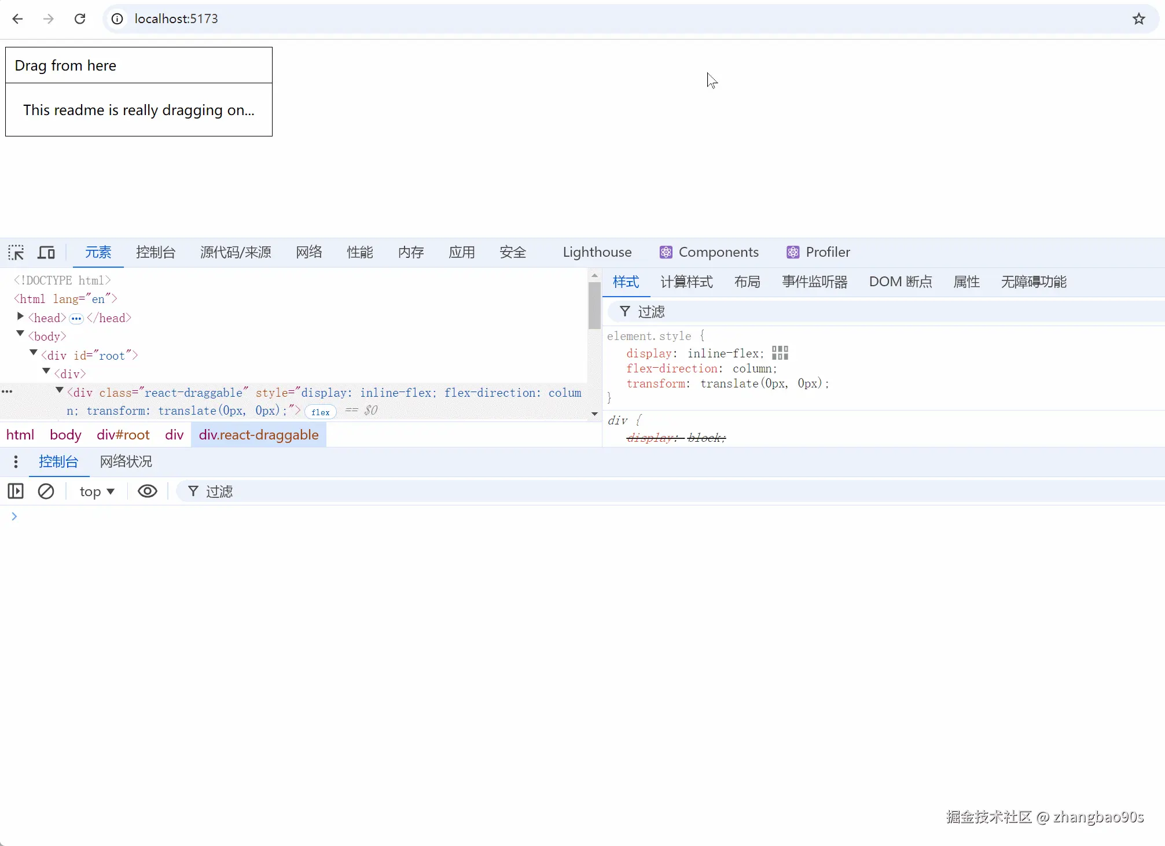The height and width of the screenshot is (846, 1165).
Task: Click site information icon in address bar
Action: click(x=117, y=19)
